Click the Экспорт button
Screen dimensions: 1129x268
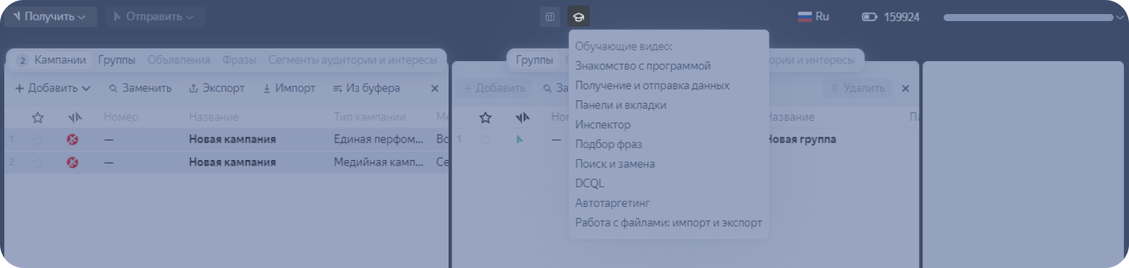click(217, 88)
